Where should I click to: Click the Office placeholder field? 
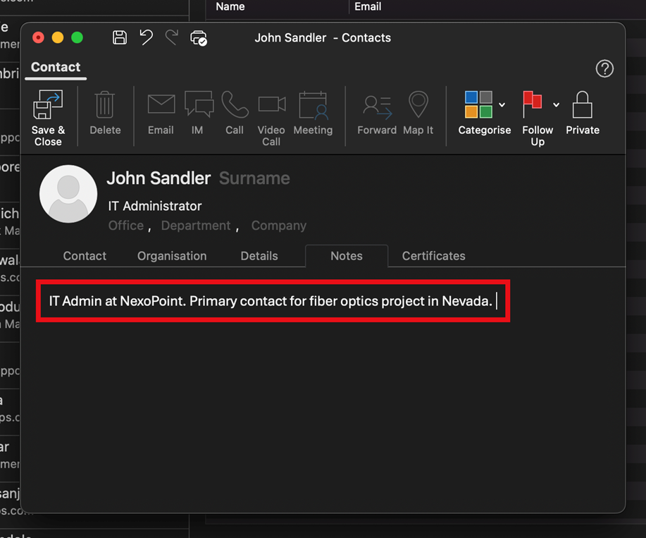point(125,226)
